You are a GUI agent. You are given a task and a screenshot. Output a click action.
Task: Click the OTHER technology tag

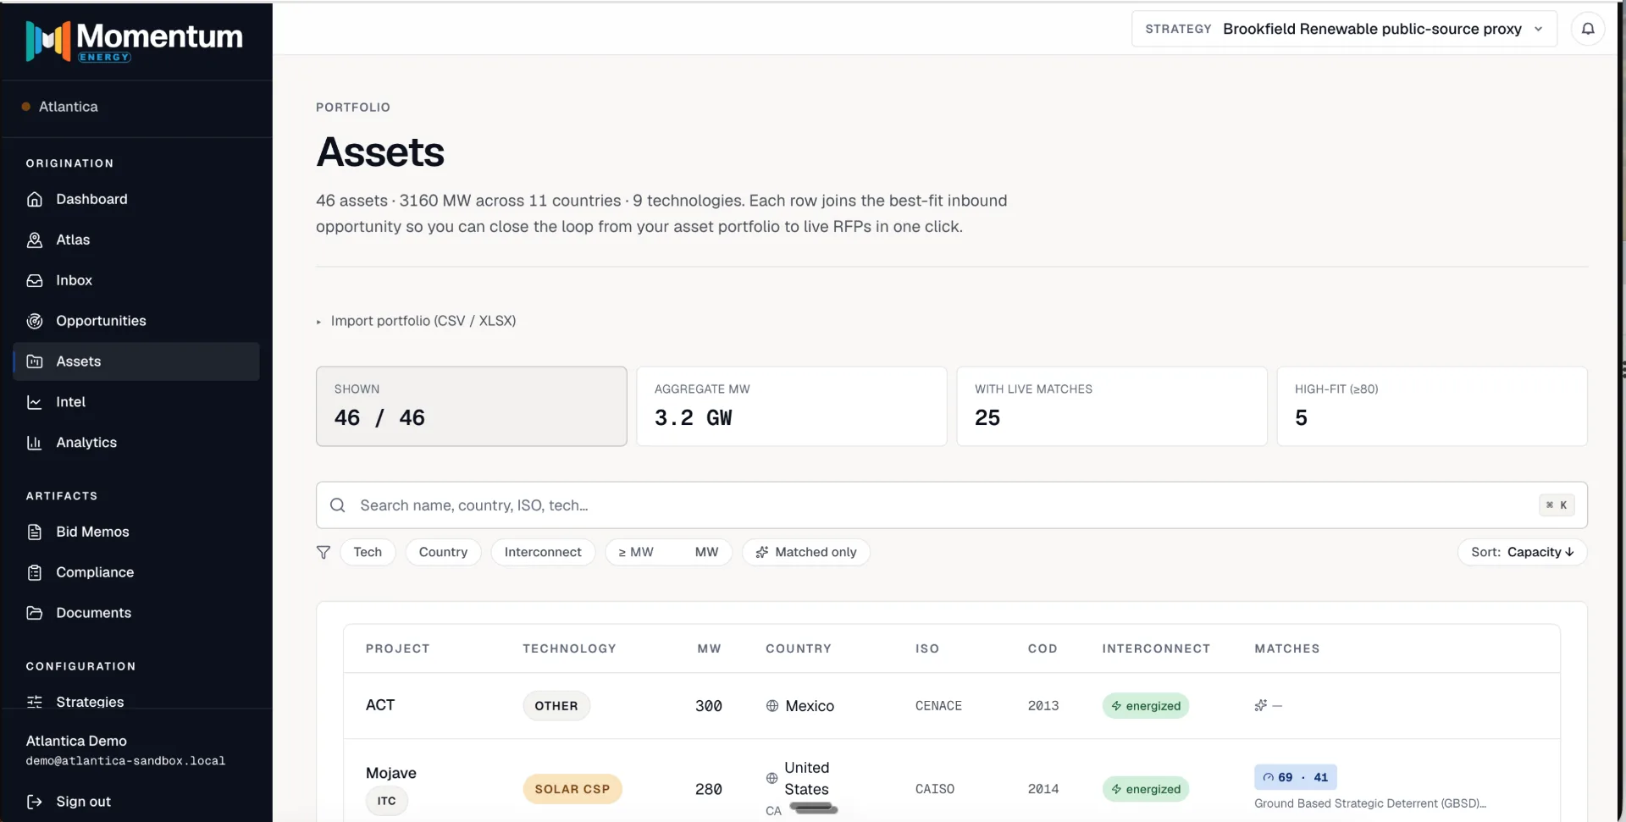556,706
